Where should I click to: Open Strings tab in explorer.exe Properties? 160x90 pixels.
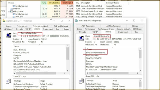[x=66, y=29]
